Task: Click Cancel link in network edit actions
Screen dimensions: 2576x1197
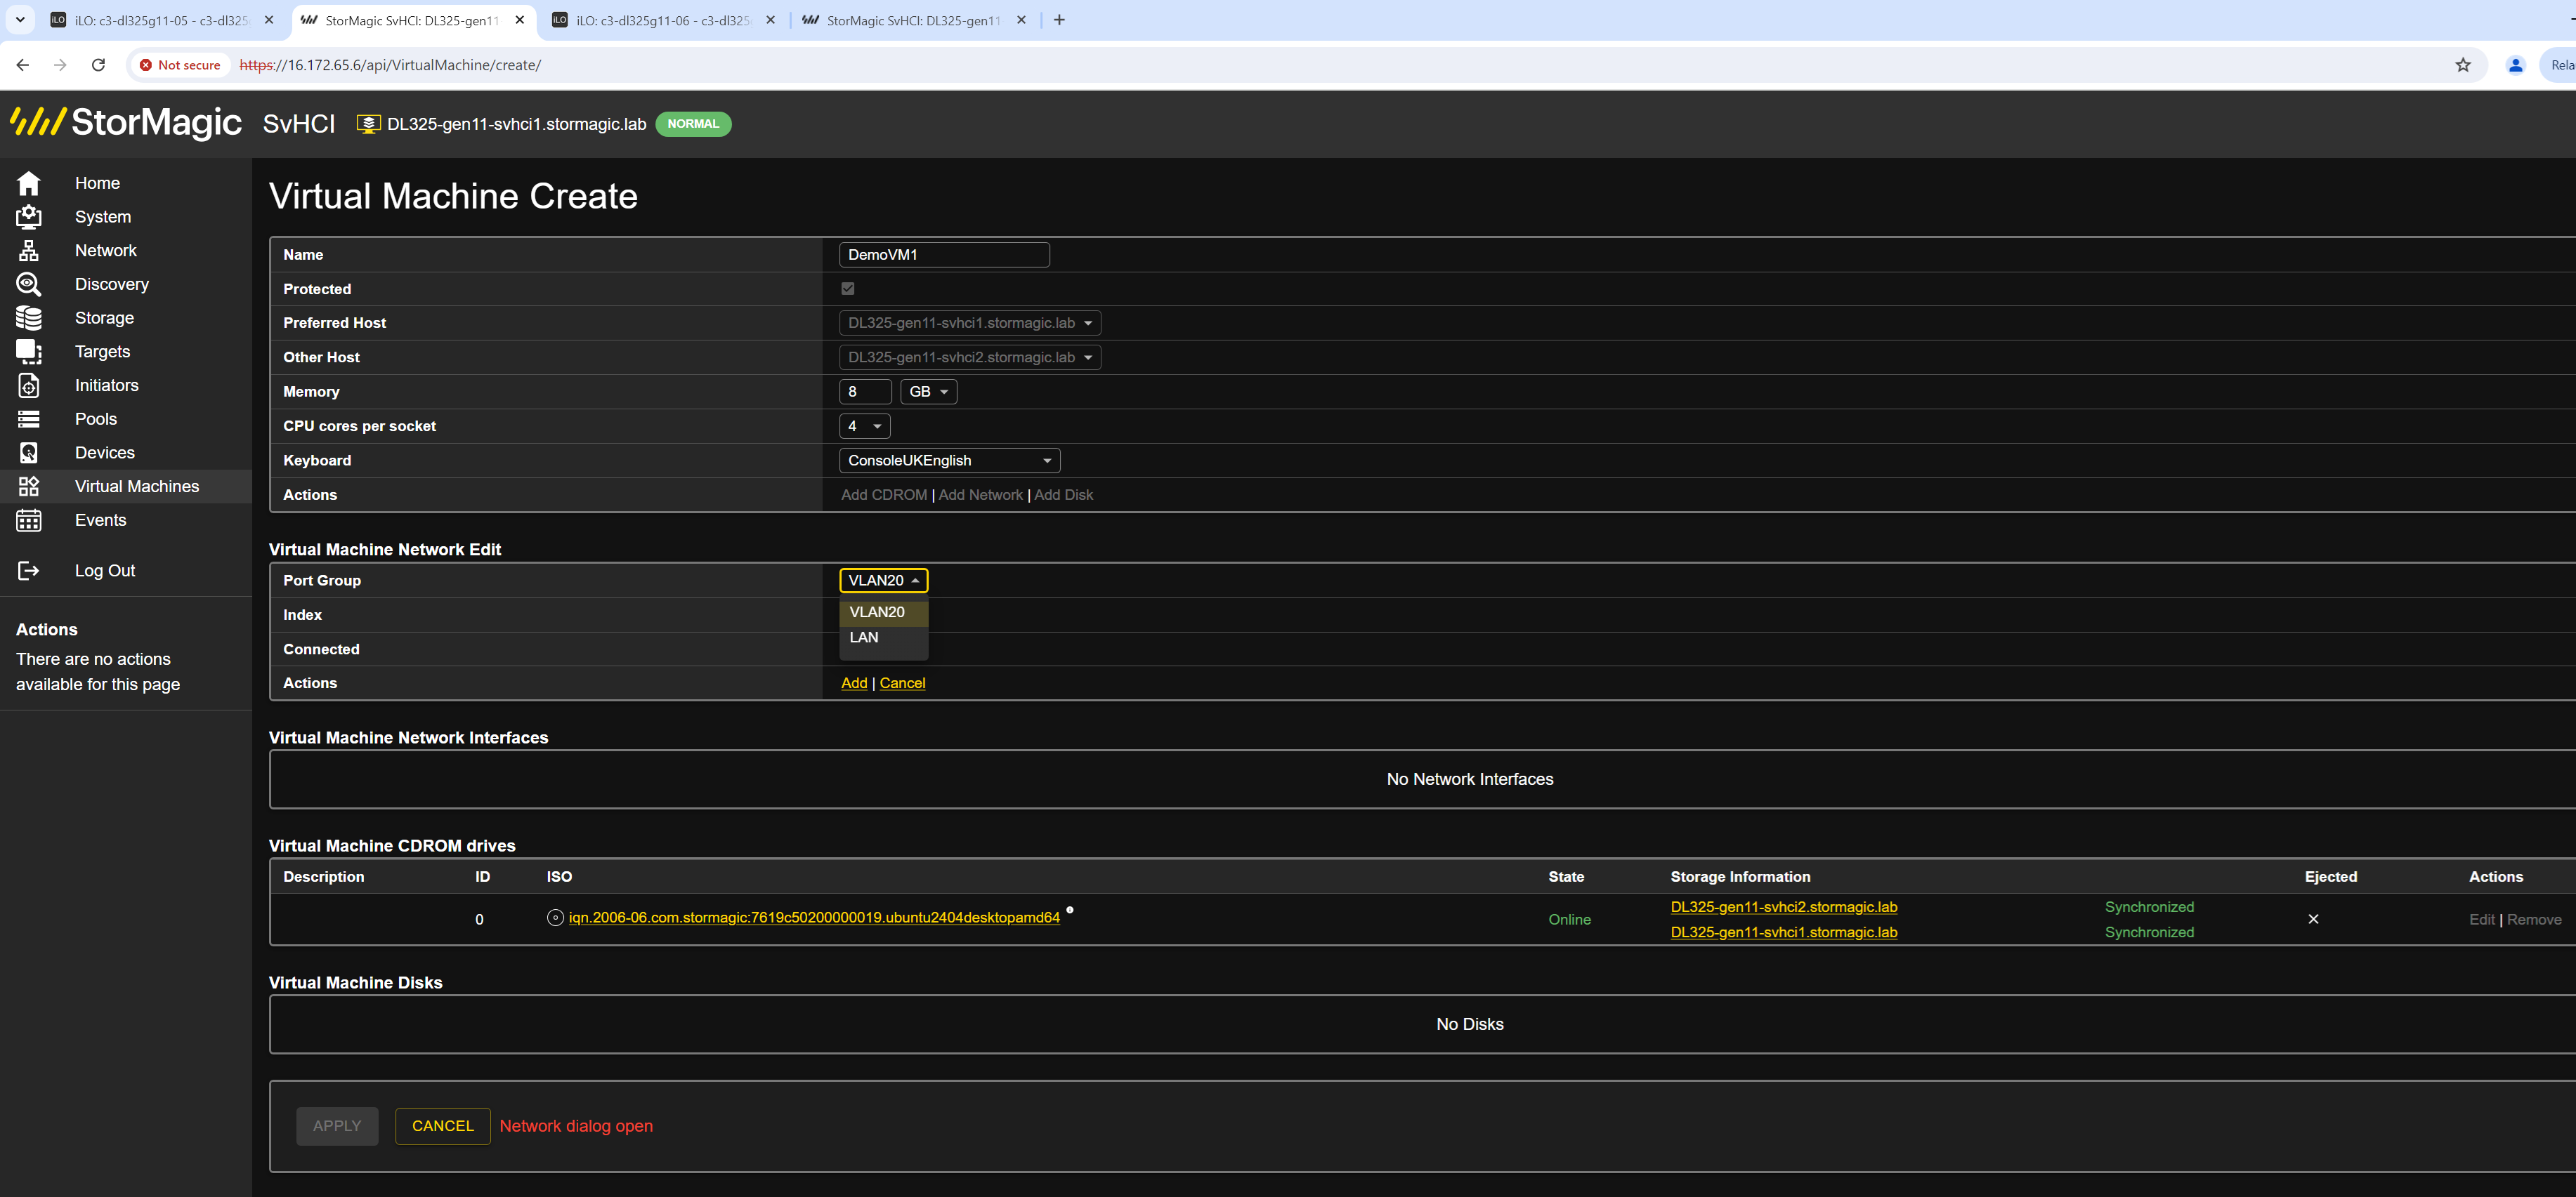Action: point(902,683)
